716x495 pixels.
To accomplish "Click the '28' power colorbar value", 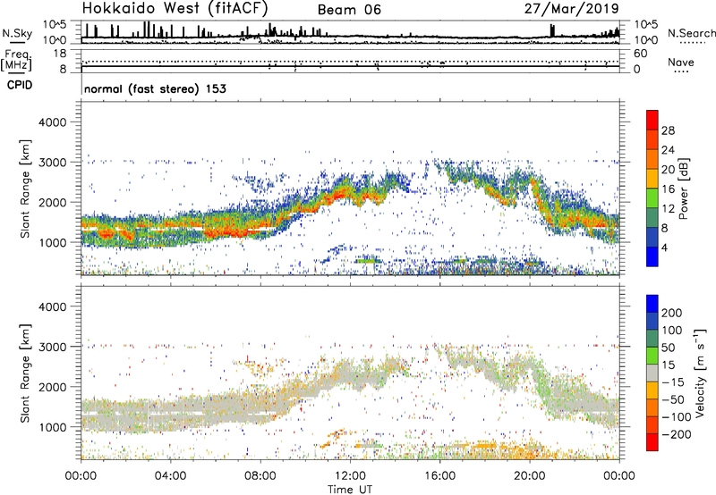I will click(668, 130).
